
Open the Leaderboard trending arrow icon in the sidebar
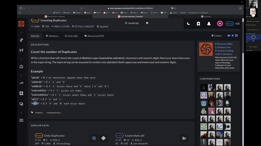21,83
